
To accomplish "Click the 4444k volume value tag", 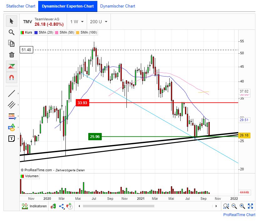I will pyautogui.click(x=244, y=192).
